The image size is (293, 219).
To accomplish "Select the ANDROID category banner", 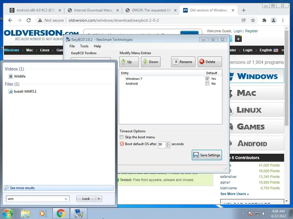I will click(257, 143).
